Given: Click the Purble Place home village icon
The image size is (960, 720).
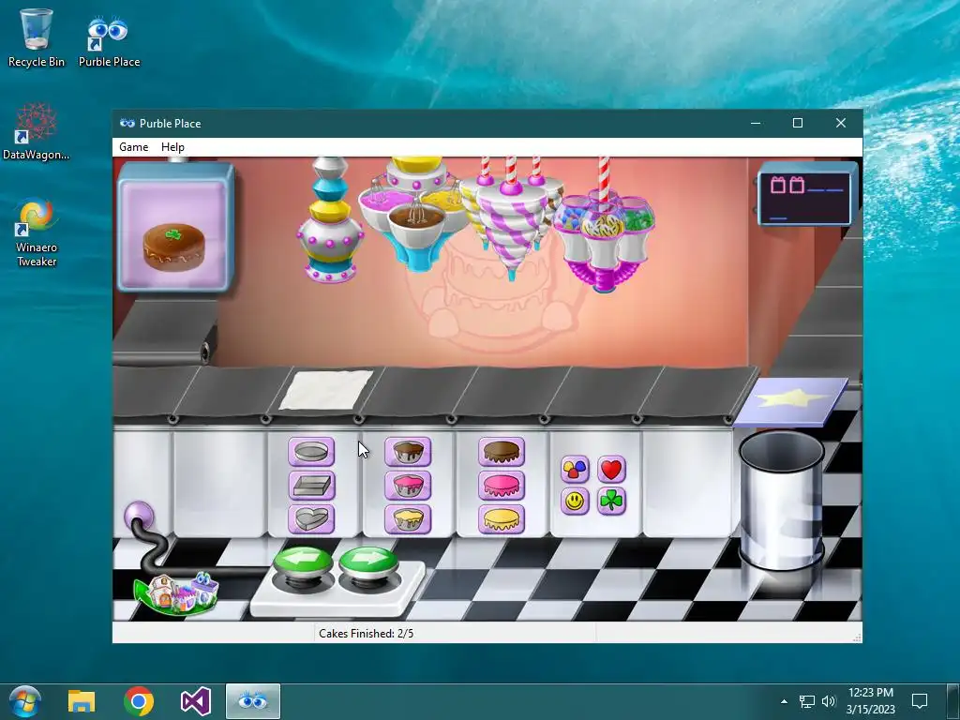Looking at the screenshot, I should tap(176, 592).
